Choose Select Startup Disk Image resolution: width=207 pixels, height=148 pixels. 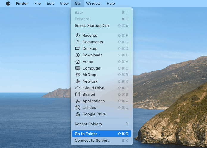click(x=102, y=26)
